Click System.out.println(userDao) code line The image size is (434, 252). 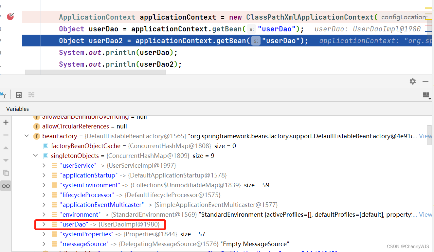[x=118, y=52]
